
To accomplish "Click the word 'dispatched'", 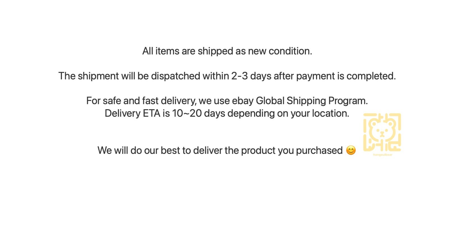I will click(175, 76).
